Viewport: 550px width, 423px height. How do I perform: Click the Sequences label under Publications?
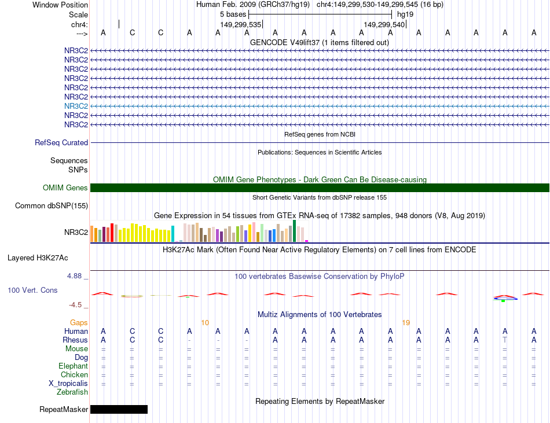click(69, 160)
